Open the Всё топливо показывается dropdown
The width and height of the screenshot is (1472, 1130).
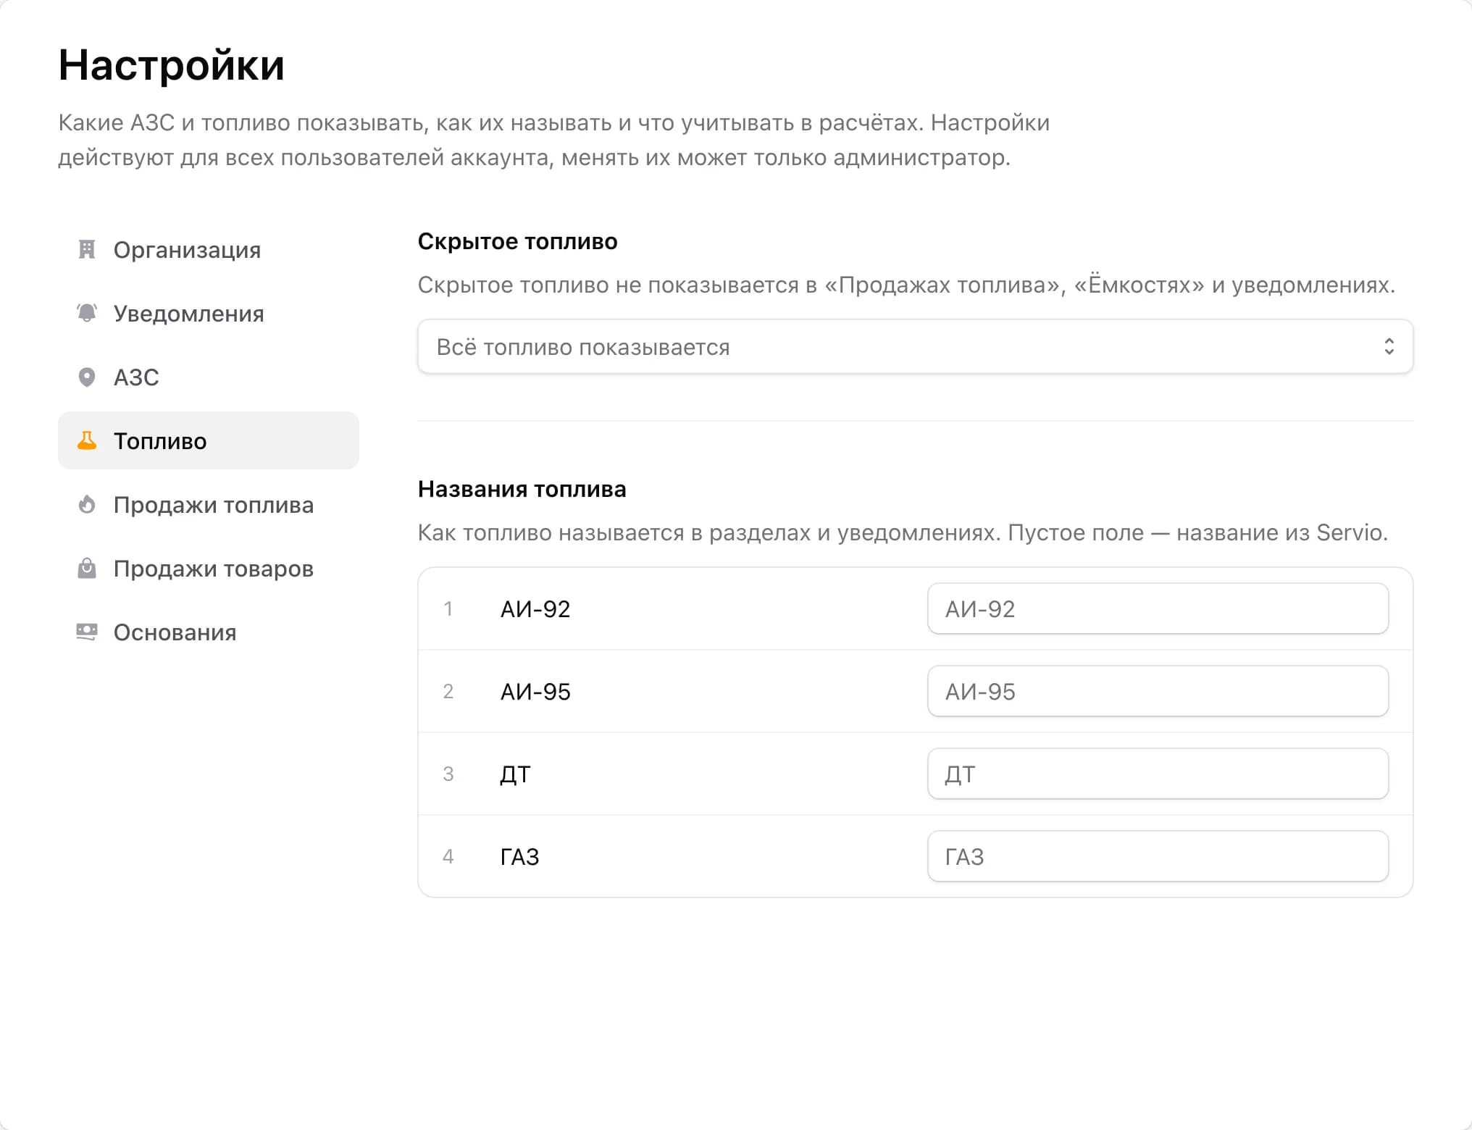916,347
